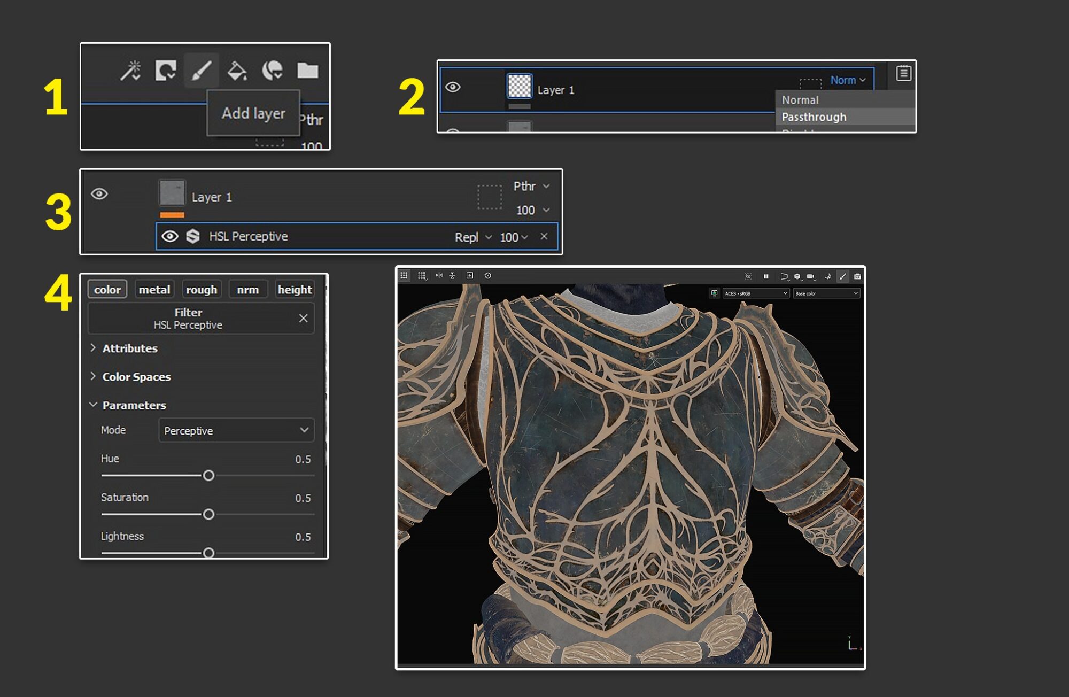
Task: Select Passthrough blend mode for Layer 1
Action: pyautogui.click(x=814, y=117)
